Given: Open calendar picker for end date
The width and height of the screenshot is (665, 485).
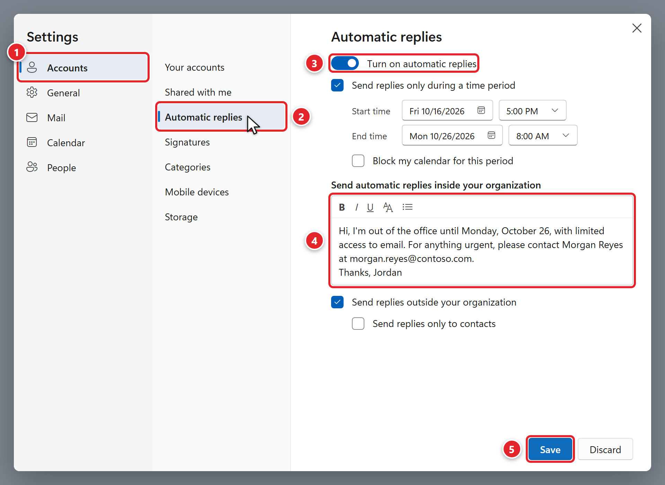Looking at the screenshot, I should coord(491,135).
